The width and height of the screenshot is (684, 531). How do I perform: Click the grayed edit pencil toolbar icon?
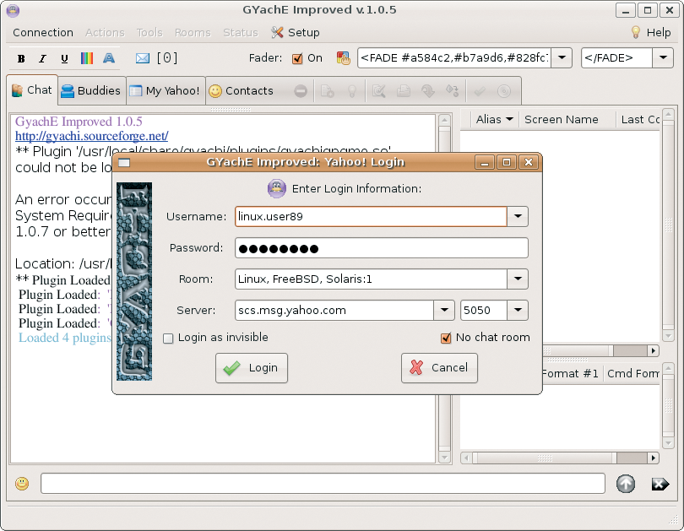point(378,91)
